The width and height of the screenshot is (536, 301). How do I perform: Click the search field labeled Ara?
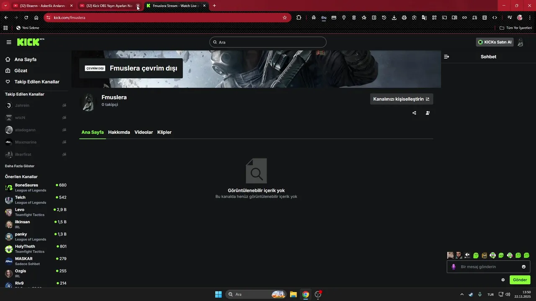(268, 42)
